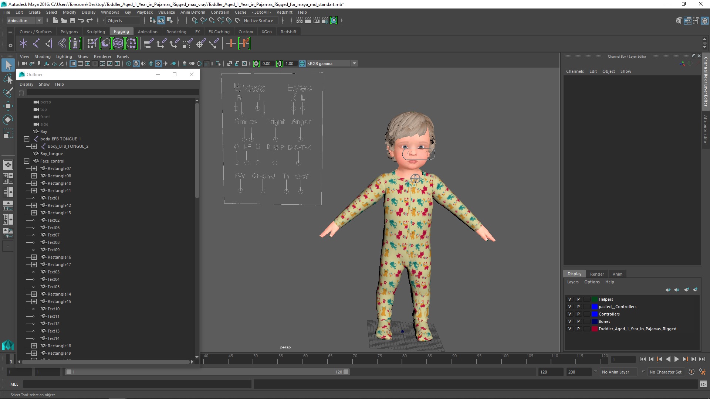
Task: Expand Rectangle16 in the Outliner
Action: [34, 257]
